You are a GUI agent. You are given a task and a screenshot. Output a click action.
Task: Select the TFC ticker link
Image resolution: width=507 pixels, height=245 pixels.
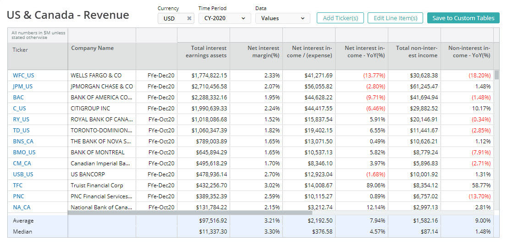(18, 185)
